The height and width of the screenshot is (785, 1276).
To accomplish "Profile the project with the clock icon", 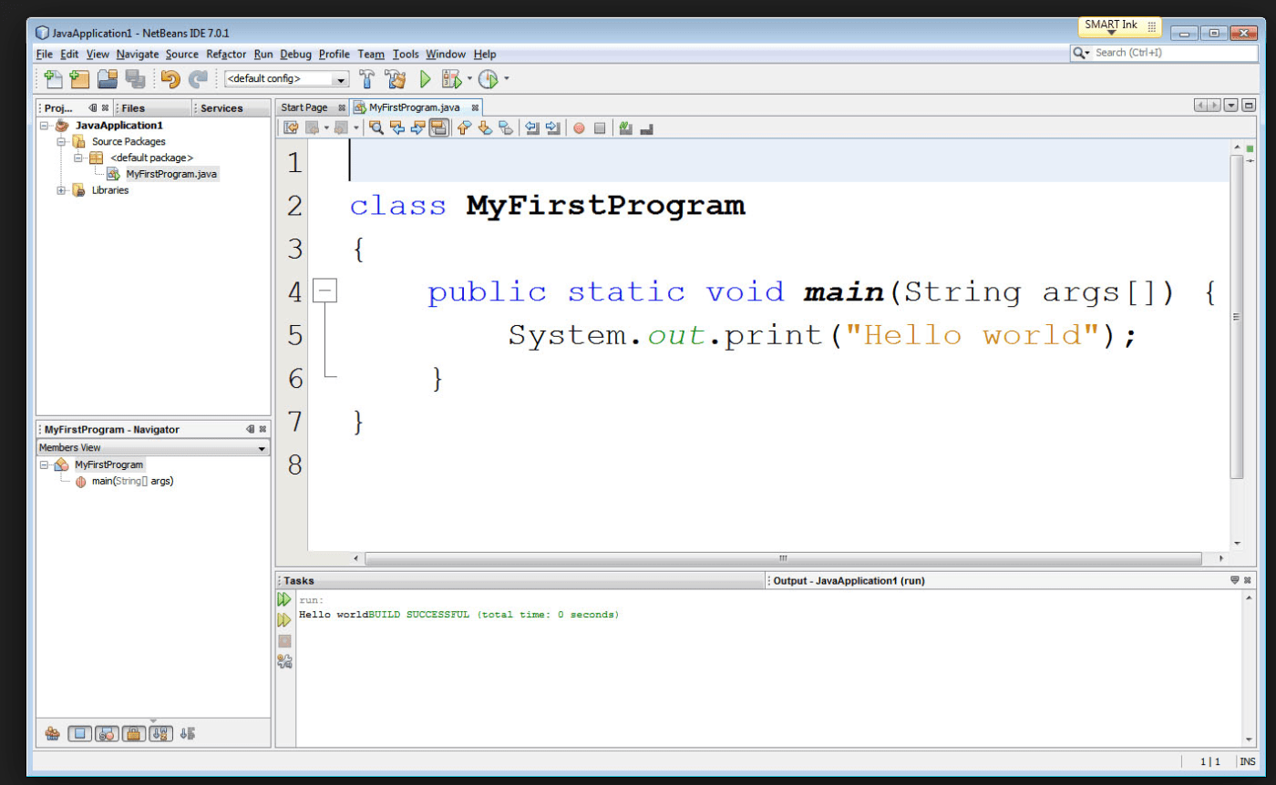I will point(487,79).
